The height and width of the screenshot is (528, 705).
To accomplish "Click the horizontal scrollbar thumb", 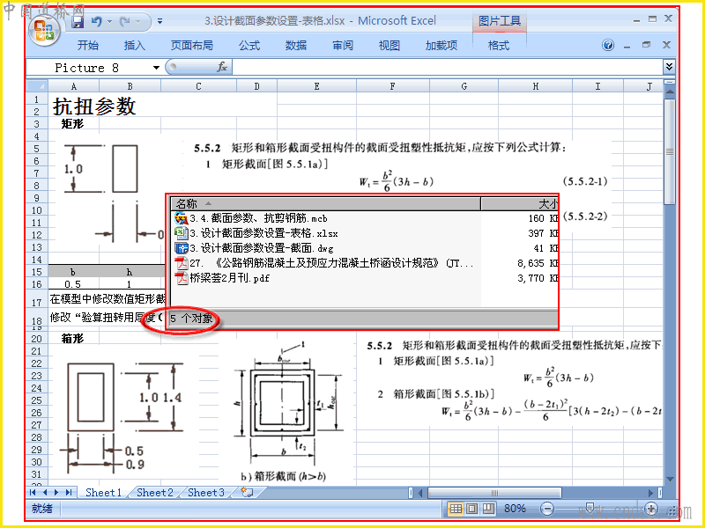I will coord(494,493).
